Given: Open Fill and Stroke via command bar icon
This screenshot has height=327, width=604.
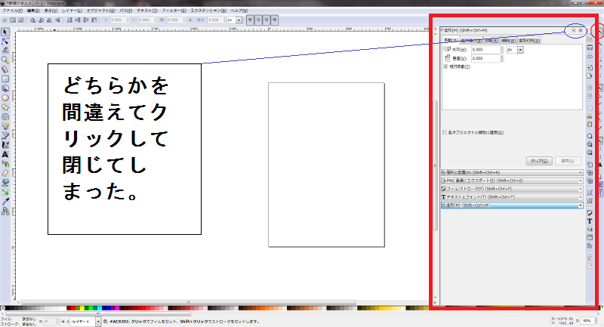Looking at the screenshot, I should point(590,213).
